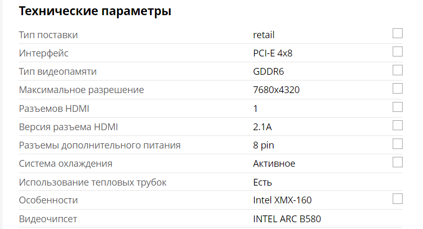
Task: Tick the Разъемы дополнительного питания checkbox
Action: tap(397, 143)
